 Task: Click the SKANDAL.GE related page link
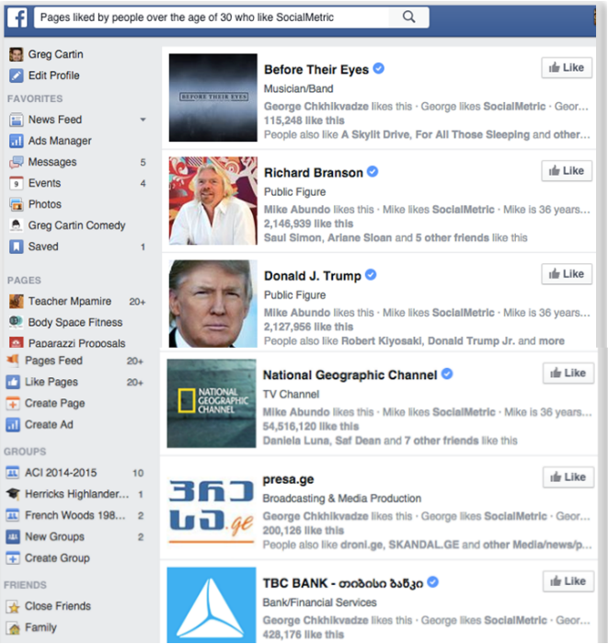click(424, 545)
